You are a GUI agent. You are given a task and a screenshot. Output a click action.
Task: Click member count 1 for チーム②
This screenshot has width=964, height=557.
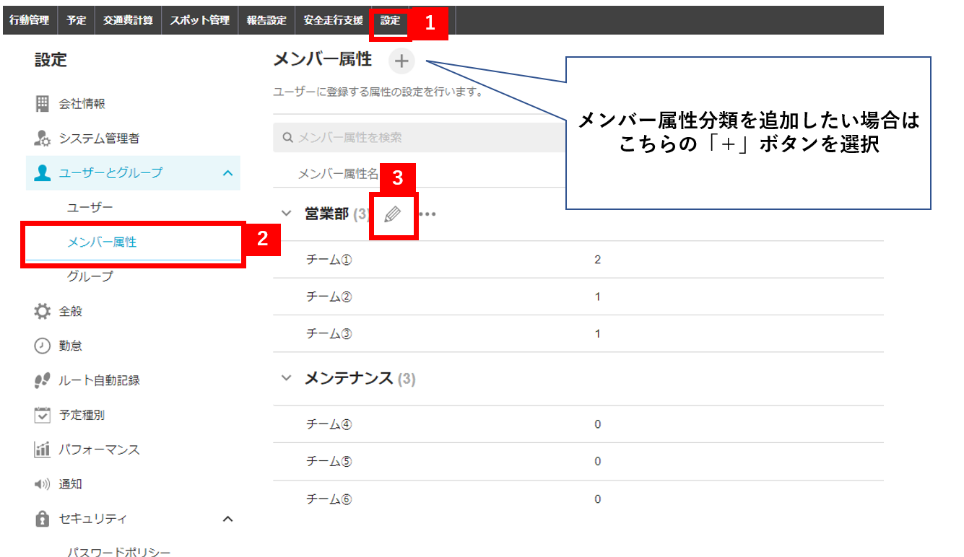(x=597, y=297)
